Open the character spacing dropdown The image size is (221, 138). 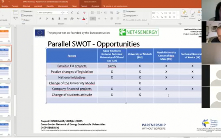[x=72, y=18]
